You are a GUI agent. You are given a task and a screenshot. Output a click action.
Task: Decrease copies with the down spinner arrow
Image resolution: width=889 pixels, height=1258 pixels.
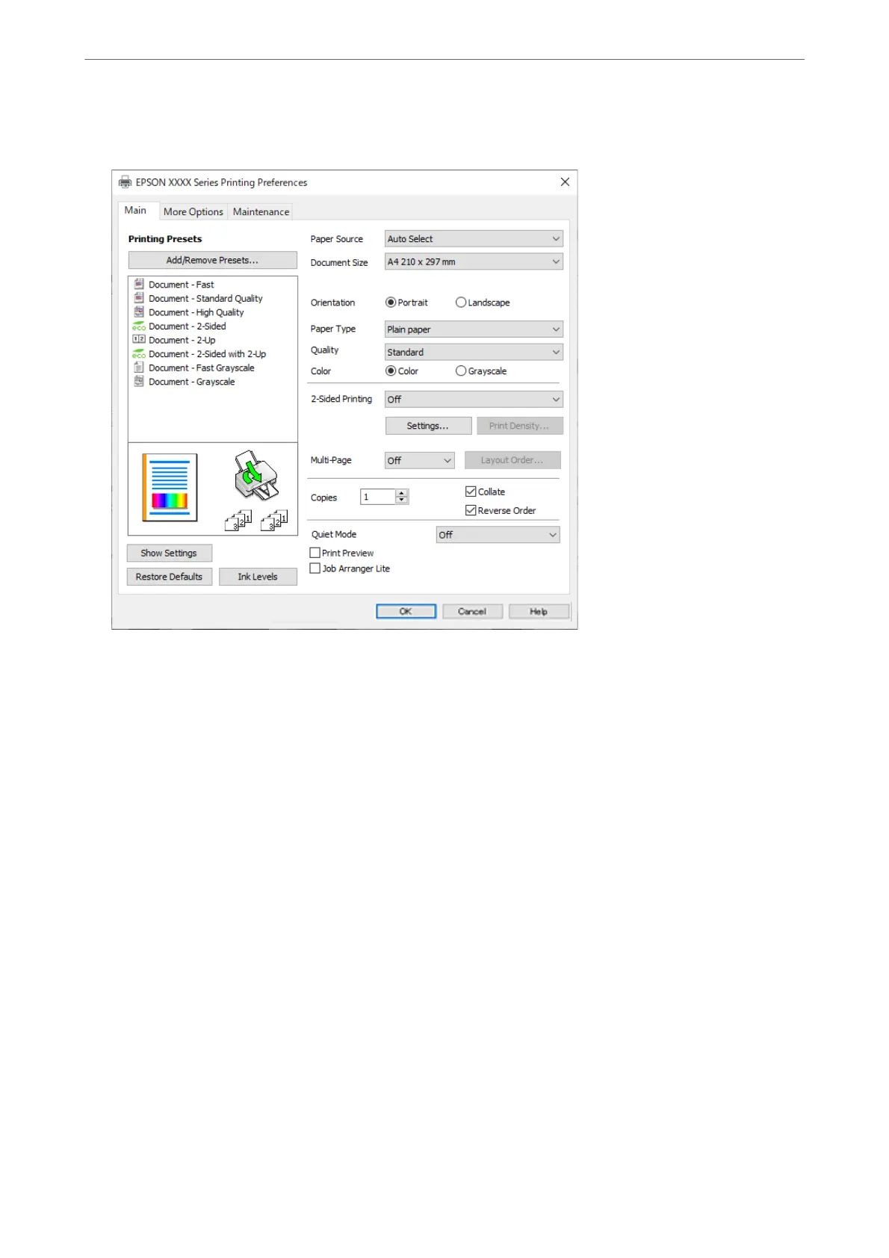(x=402, y=501)
